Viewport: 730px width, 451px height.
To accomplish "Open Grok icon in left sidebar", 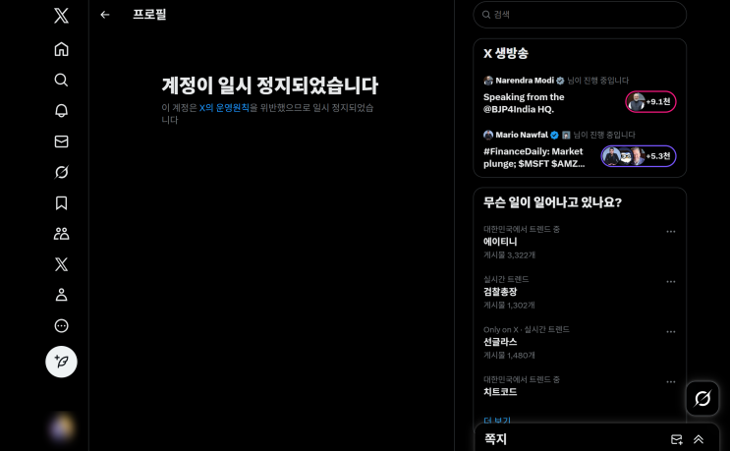I will [61, 172].
